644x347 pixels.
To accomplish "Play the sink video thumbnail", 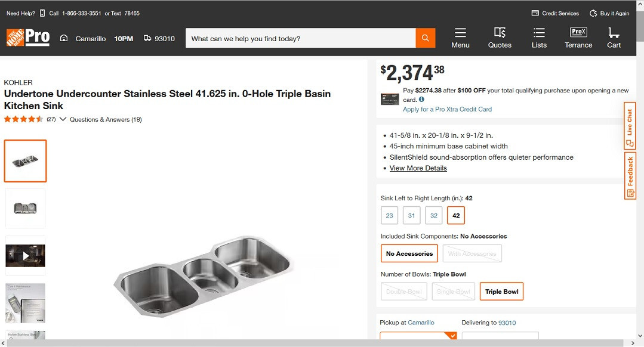I will point(25,255).
